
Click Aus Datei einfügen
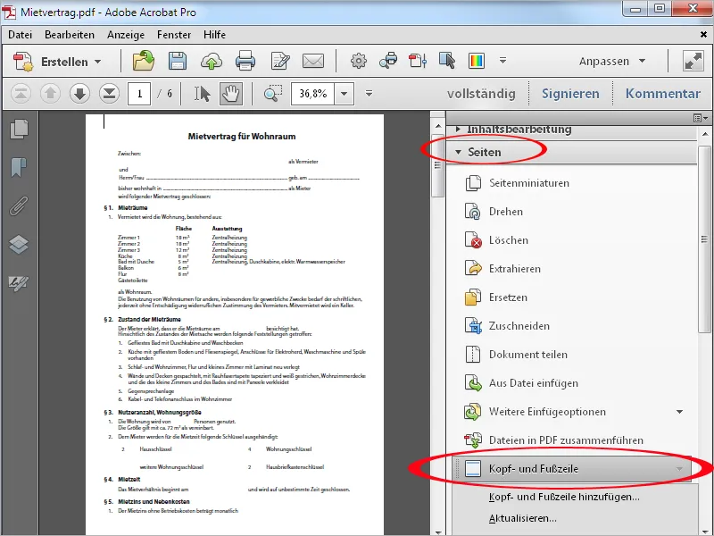click(521, 383)
